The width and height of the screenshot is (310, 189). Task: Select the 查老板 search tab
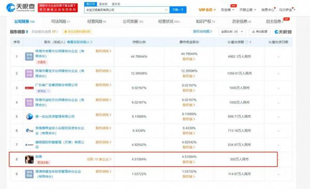103,4
